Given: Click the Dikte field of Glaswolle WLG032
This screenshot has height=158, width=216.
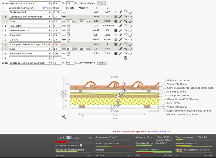Looking at the screenshot, I should pos(57,30).
